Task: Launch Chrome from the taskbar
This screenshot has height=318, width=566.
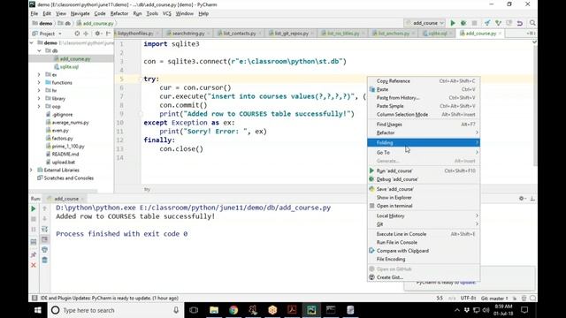Action: [233, 310]
